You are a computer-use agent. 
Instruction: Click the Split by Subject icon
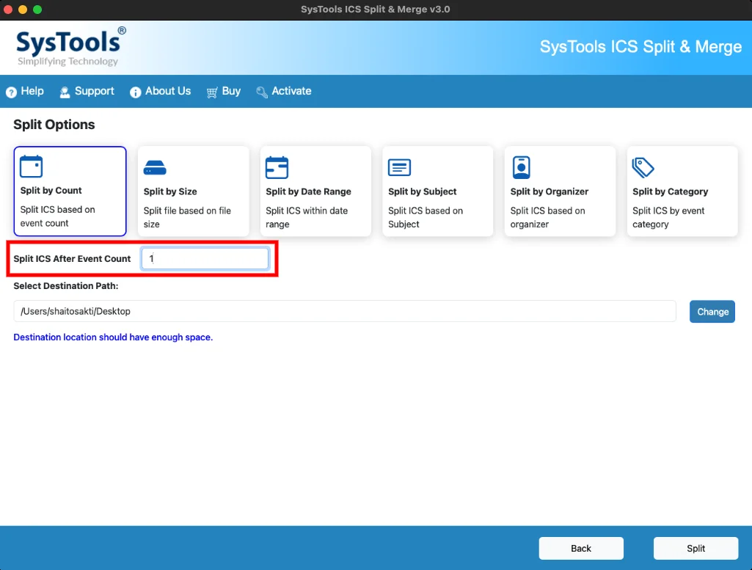pyautogui.click(x=399, y=167)
